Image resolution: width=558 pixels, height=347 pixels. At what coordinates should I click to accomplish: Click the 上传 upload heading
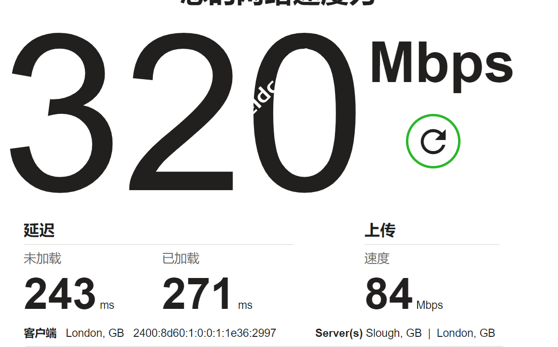tap(380, 230)
